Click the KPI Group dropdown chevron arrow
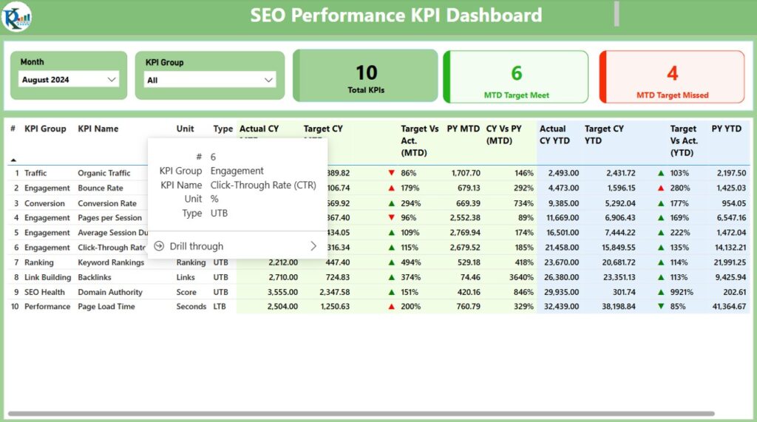The width and height of the screenshot is (757, 422). (268, 80)
